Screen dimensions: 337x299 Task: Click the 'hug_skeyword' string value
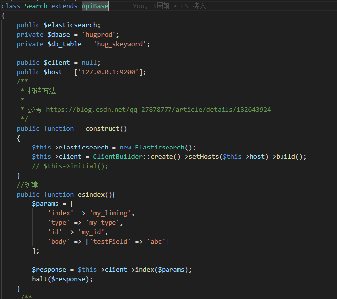point(120,44)
